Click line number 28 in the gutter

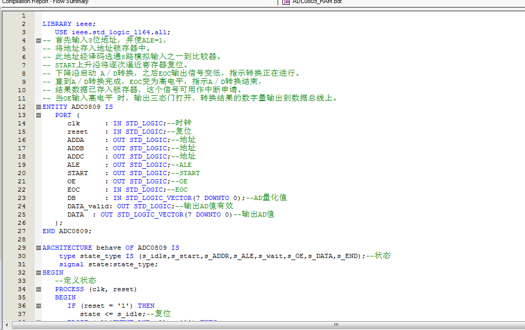(x=22, y=239)
